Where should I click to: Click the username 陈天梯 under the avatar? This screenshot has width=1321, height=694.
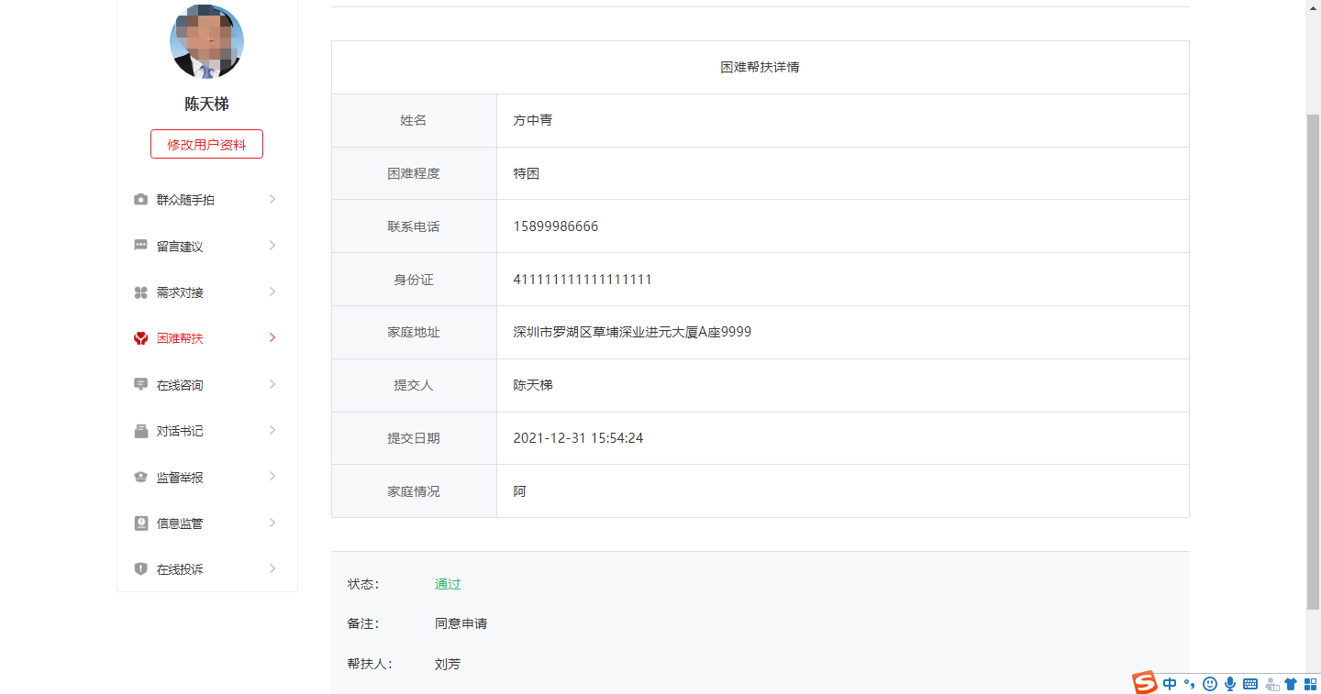[x=206, y=105]
